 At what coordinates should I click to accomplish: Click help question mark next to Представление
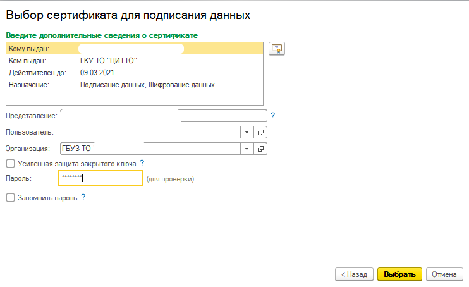click(273, 116)
